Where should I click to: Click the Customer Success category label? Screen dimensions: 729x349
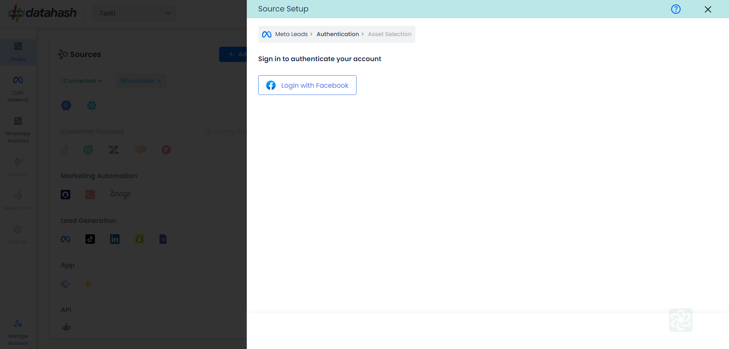(x=92, y=131)
